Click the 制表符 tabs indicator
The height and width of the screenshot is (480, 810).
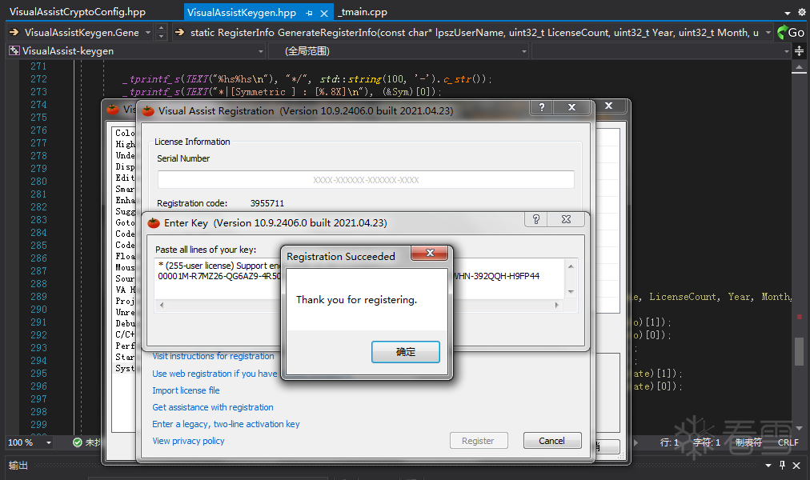pos(748,442)
